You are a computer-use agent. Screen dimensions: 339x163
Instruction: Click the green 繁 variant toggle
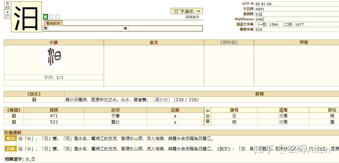coord(45,17)
